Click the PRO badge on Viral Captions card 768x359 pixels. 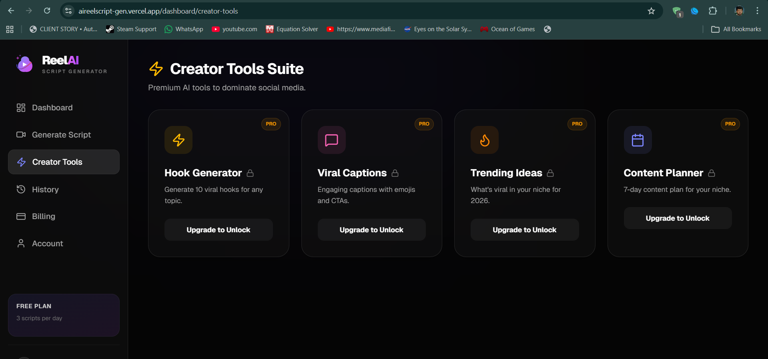tap(424, 124)
